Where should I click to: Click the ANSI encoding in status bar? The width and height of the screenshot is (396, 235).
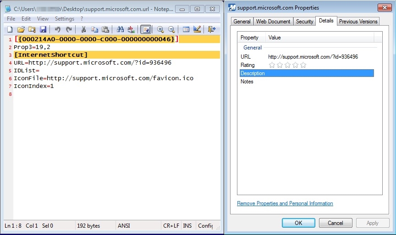point(124,226)
